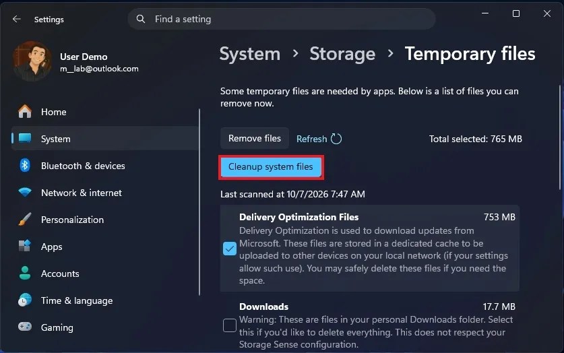564x353 pixels.
Task: Close the Settings window
Action: tap(546, 13)
